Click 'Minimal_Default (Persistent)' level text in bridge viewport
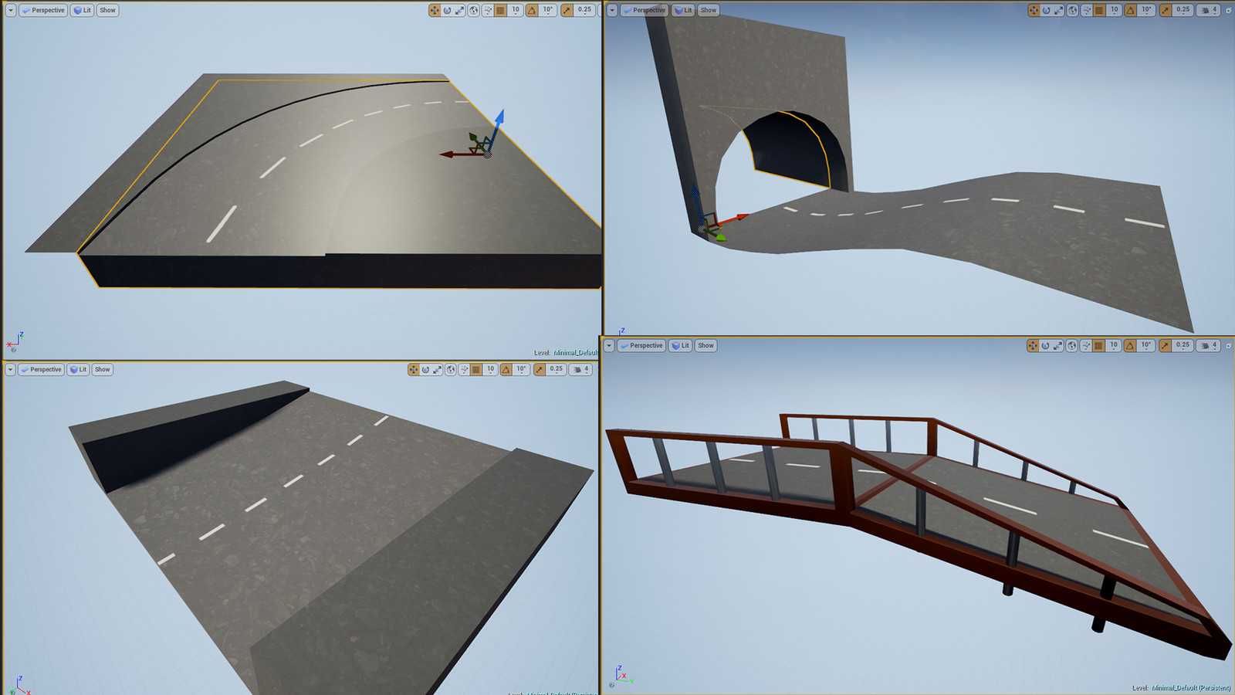Viewport: 1235px width, 695px height. (x=1191, y=688)
